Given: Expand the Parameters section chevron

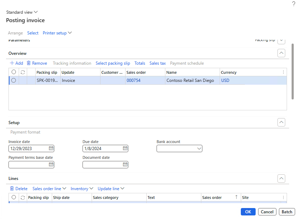Looking at the screenshot, I should click(x=281, y=41).
